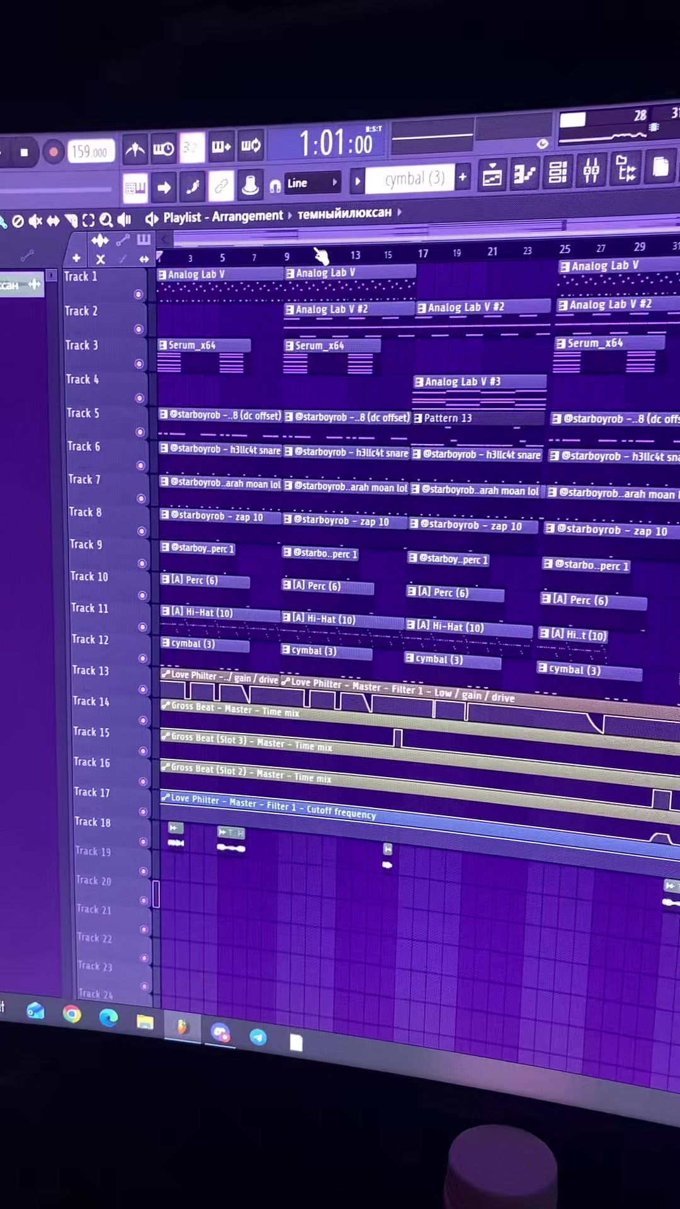Mute Track 3 with its green dot
Image resolution: width=680 pixels, height=1209 pixels.
point(139,364)
